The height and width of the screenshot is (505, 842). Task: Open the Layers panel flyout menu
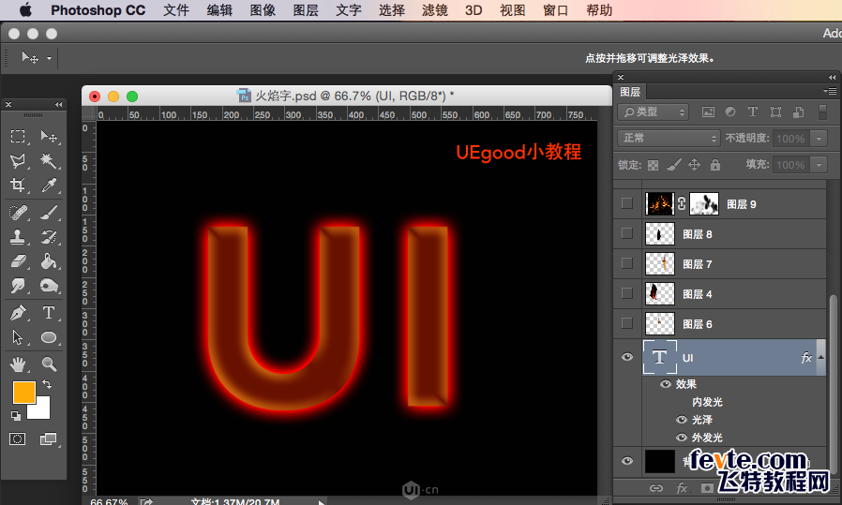[x=830, y=91]
